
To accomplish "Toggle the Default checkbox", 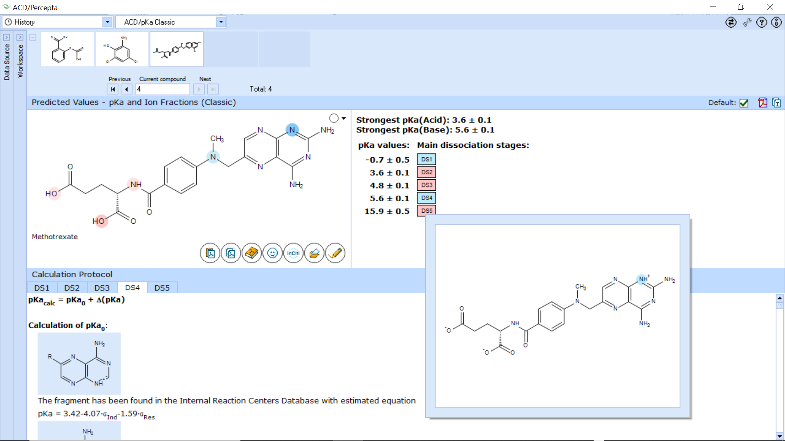I will pyautogui.click(x=744, y=103).
